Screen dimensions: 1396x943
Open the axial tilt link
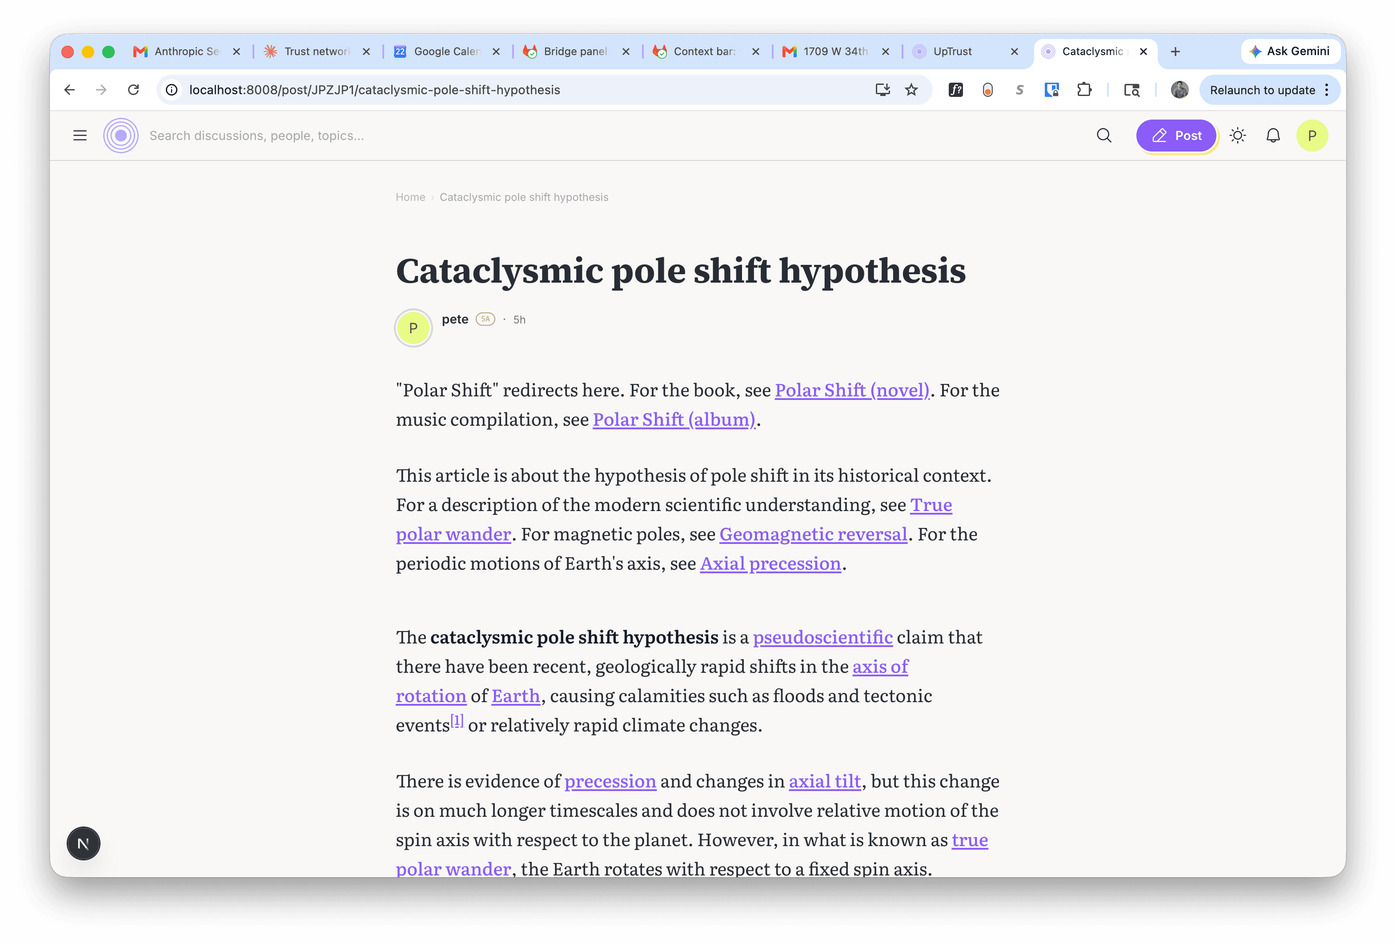pos(825,782)
